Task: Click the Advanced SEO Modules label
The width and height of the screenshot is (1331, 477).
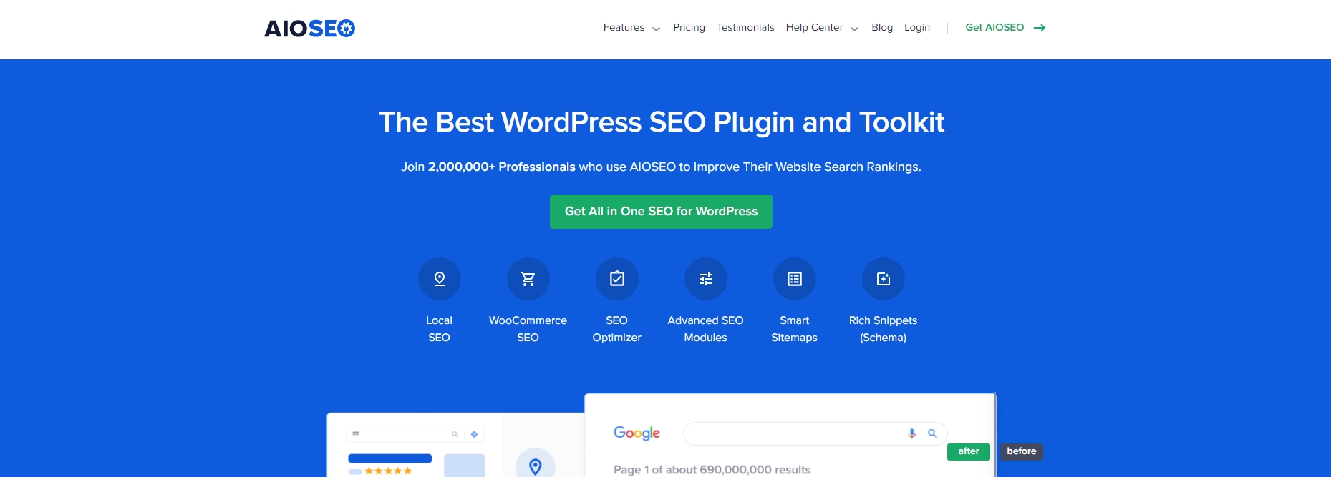Action: click(706, 329)
